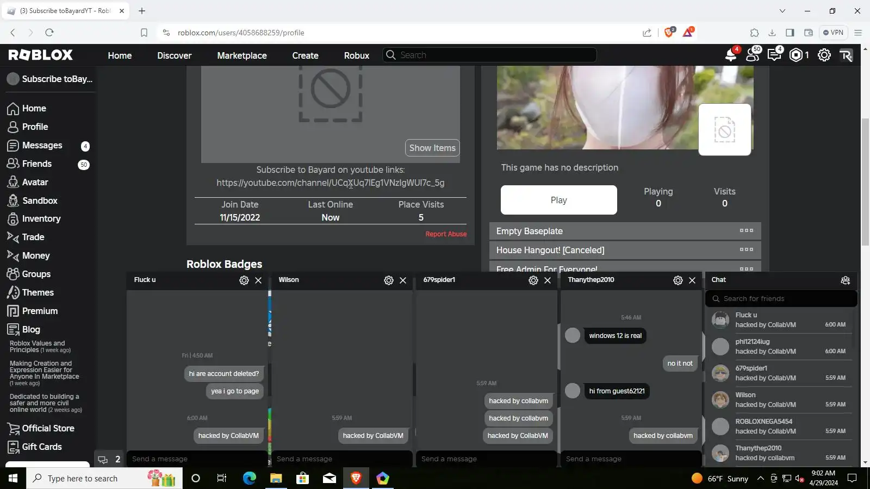The height and width of the screenshot is (489, 870).
Task: Open Brave Wallet icon
Action: pos(809,33)
